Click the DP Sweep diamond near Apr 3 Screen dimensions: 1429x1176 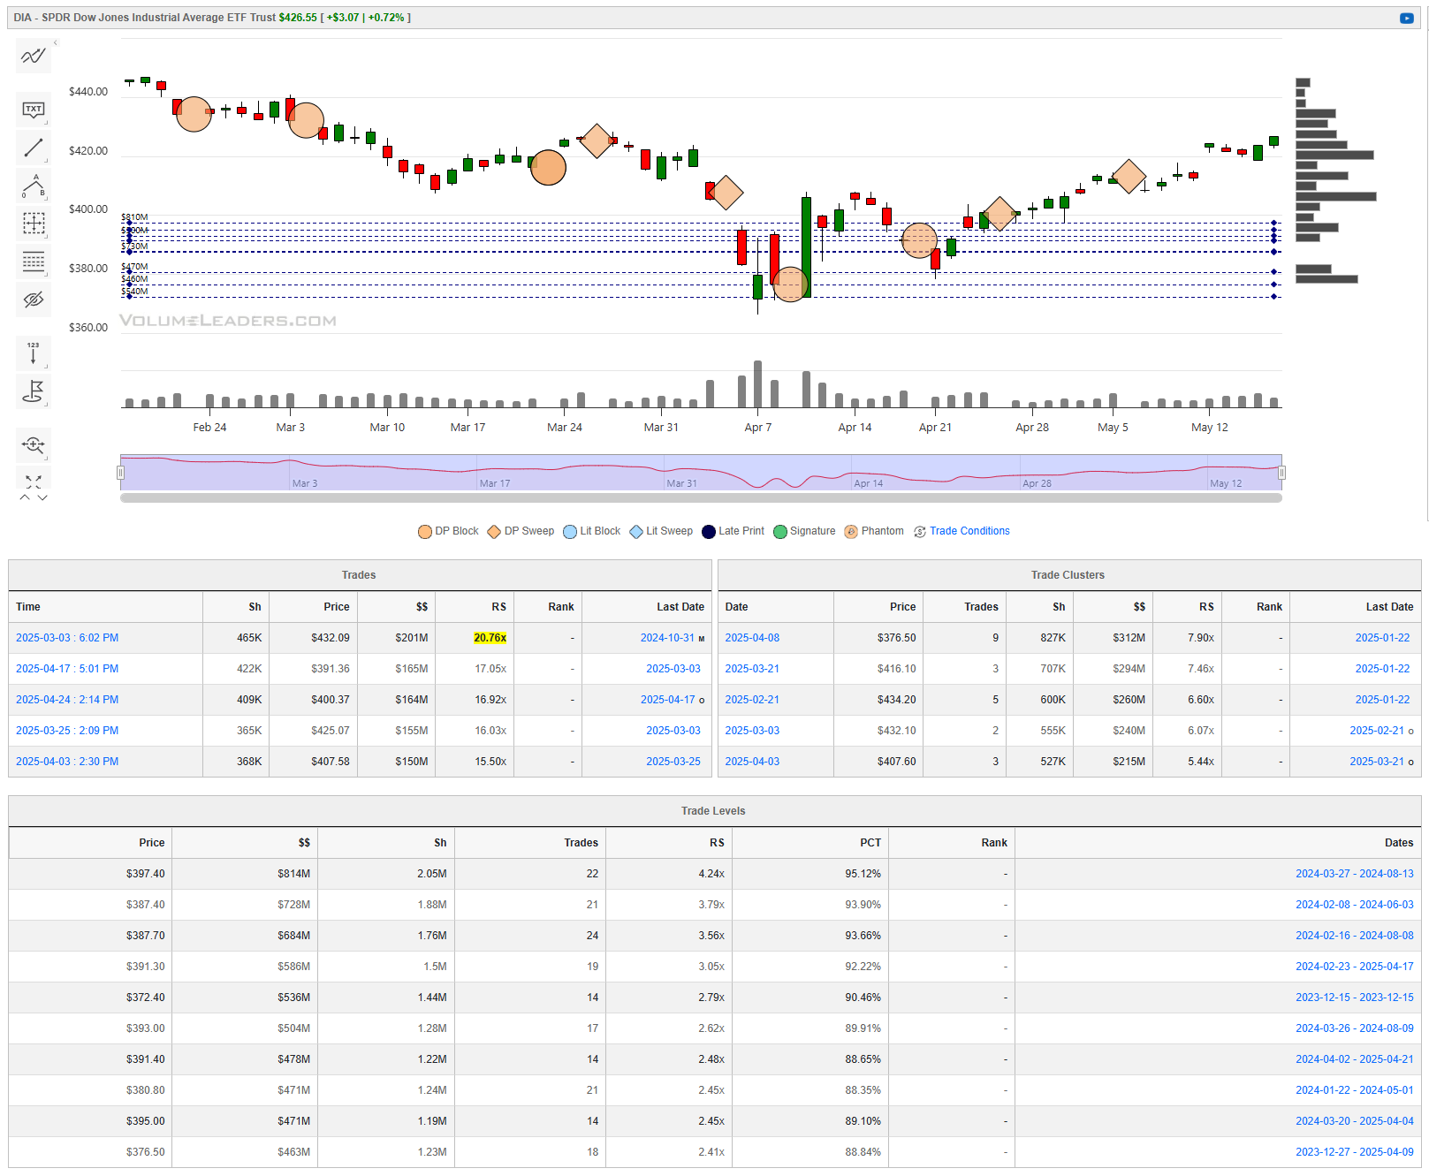coord(726,193)
